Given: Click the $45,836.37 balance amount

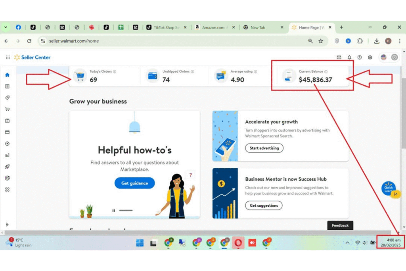Looking at the screenshot, I should tap(315, 80).
